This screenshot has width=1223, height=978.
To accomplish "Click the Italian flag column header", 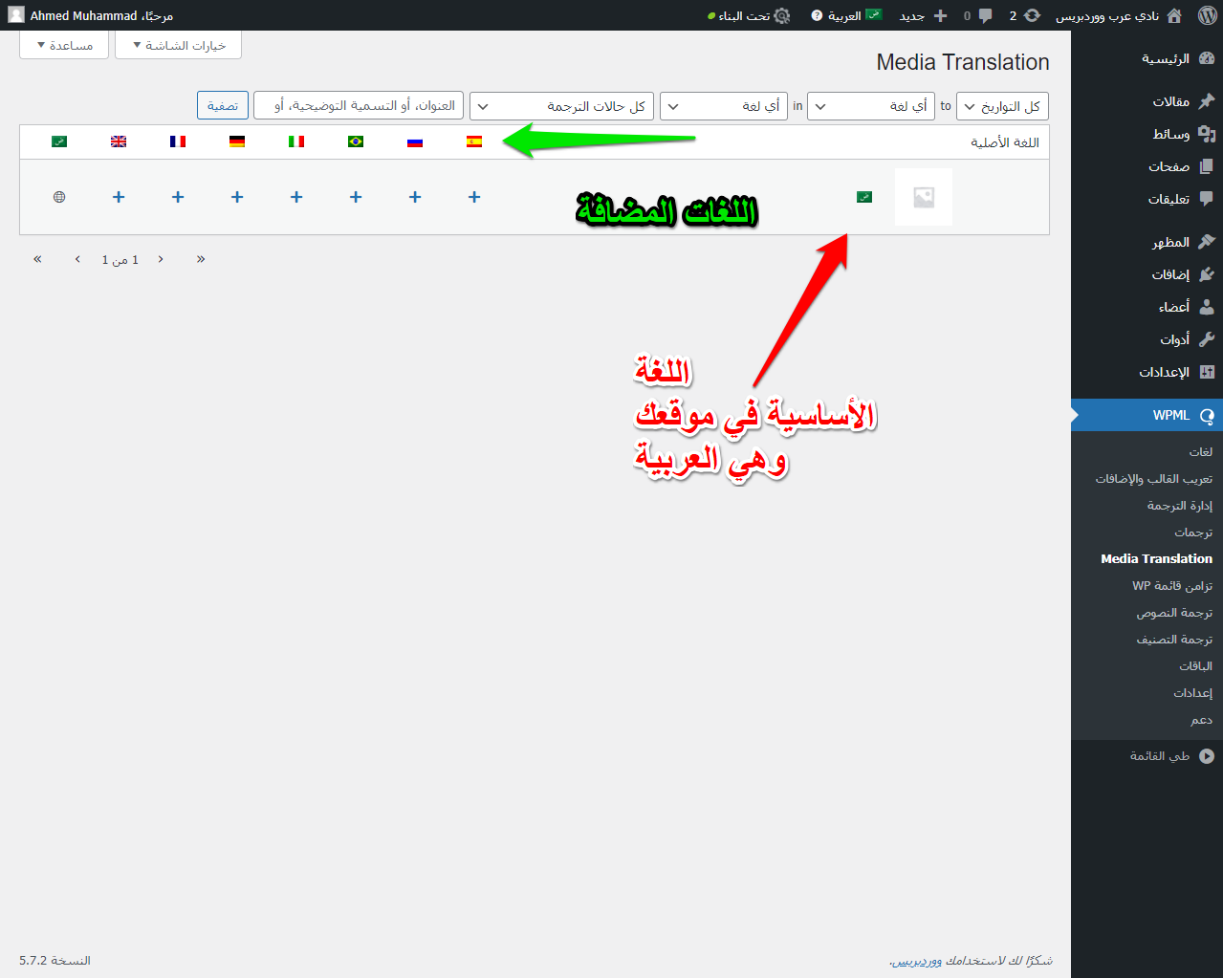I will [x=296, y=141].
